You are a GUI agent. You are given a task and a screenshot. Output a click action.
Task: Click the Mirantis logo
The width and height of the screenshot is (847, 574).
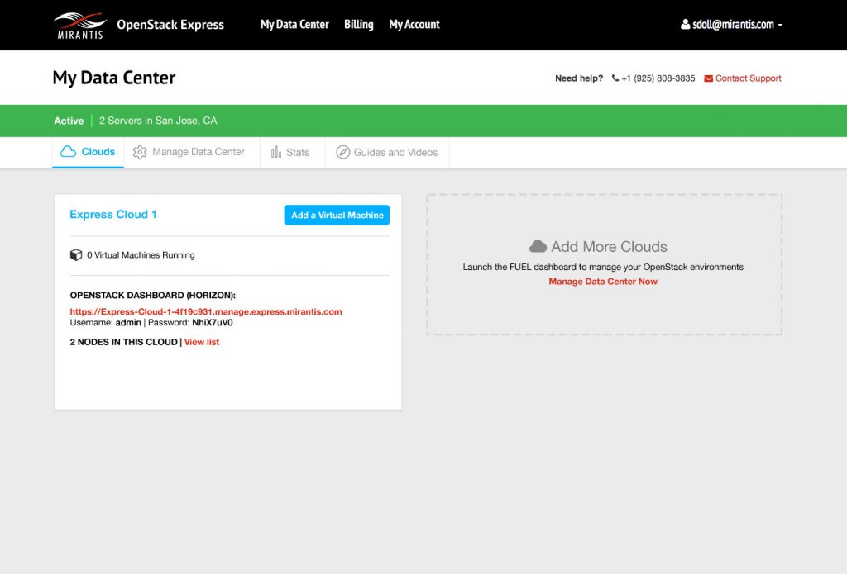tap(79, 25)
